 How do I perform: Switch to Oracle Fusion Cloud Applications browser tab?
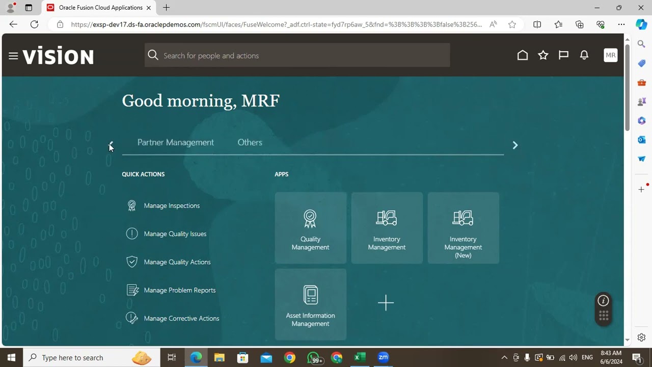click(x=99, y=8)
